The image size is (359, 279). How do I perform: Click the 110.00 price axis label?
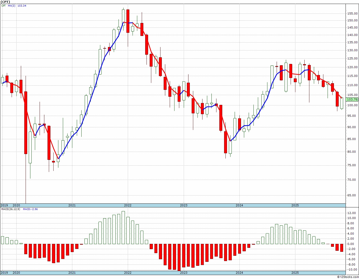(x=353, y=85)
